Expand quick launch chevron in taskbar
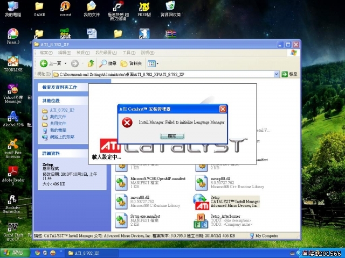 (x=61, y=252)
